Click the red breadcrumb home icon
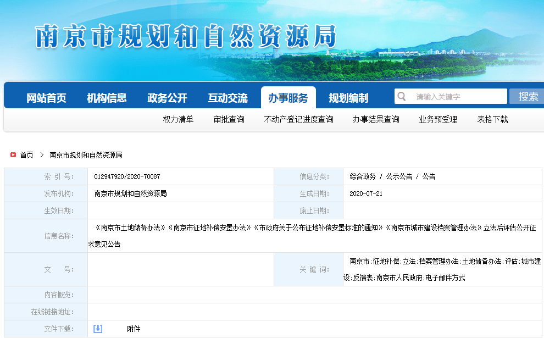 13,155
